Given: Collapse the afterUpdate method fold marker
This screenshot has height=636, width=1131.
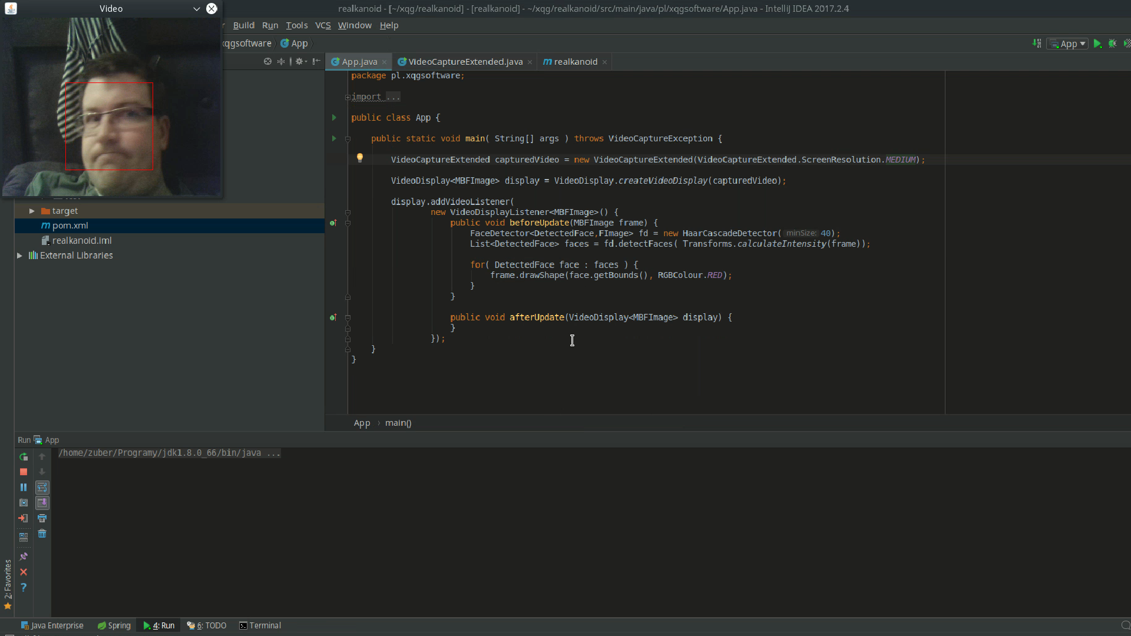Looking at the screenshot, I should pos(348,318).
